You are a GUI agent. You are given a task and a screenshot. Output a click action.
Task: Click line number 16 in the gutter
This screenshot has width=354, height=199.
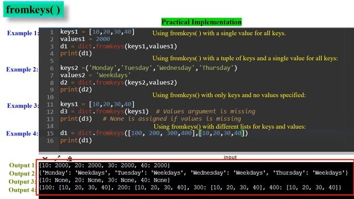pyautogui.click(x=50, y=140)
